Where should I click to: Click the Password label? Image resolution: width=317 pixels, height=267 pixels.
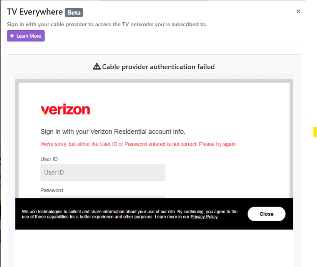[x=51, y=191]
